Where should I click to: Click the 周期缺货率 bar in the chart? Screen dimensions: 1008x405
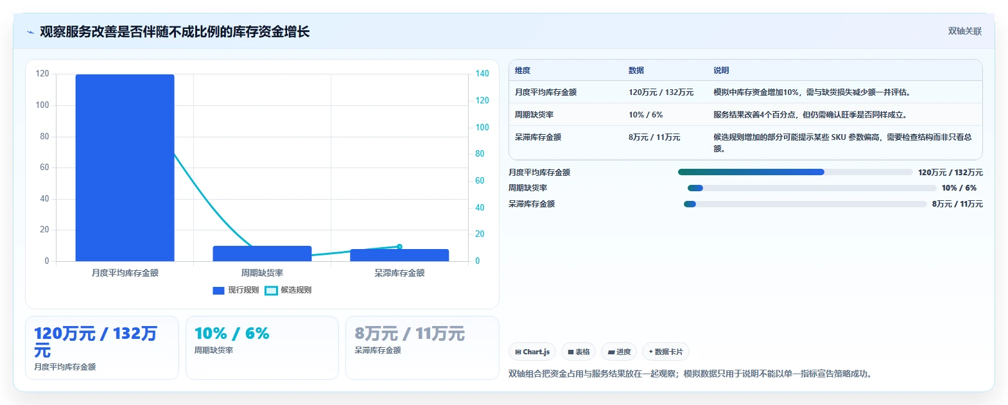pyautogui.click(x=262, y=254)
